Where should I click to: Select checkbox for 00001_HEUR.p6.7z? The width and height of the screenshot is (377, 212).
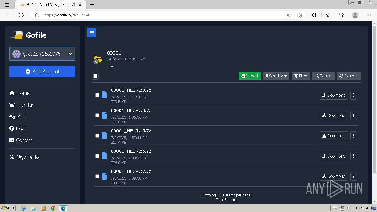pyautogui.click(x=97, y=156)
